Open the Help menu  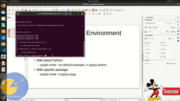click(x=57, y=7)
